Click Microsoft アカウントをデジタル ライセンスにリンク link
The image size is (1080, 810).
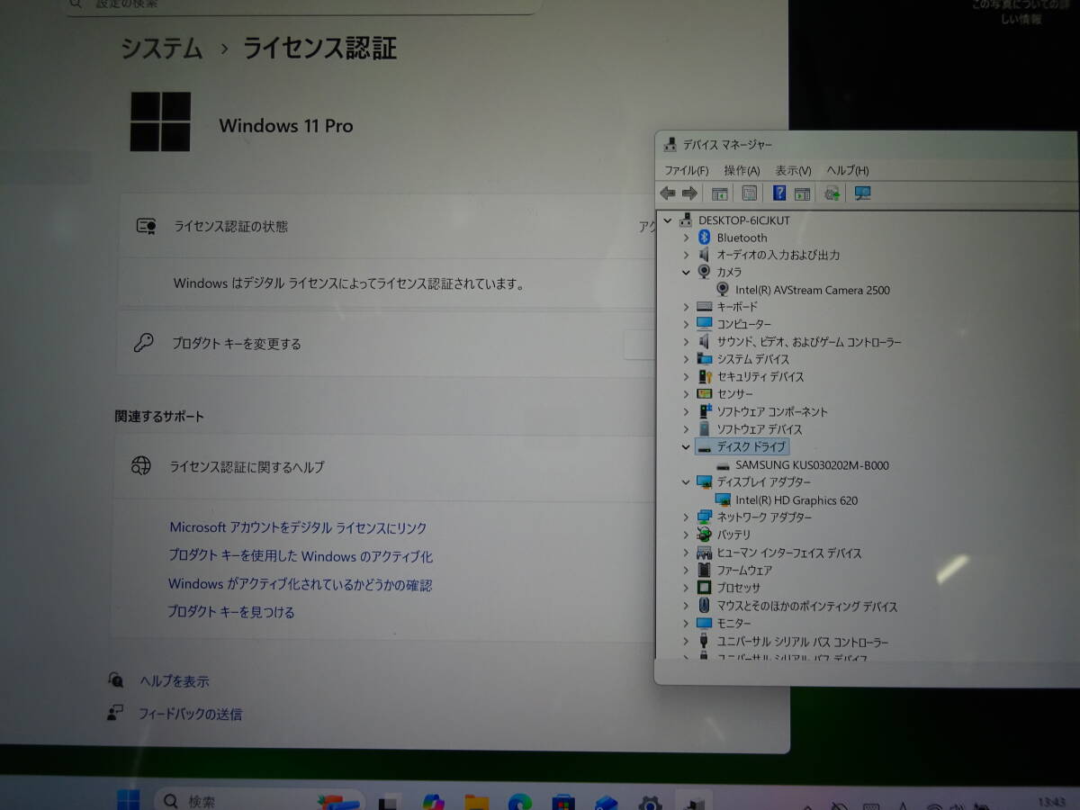[298, 528]
